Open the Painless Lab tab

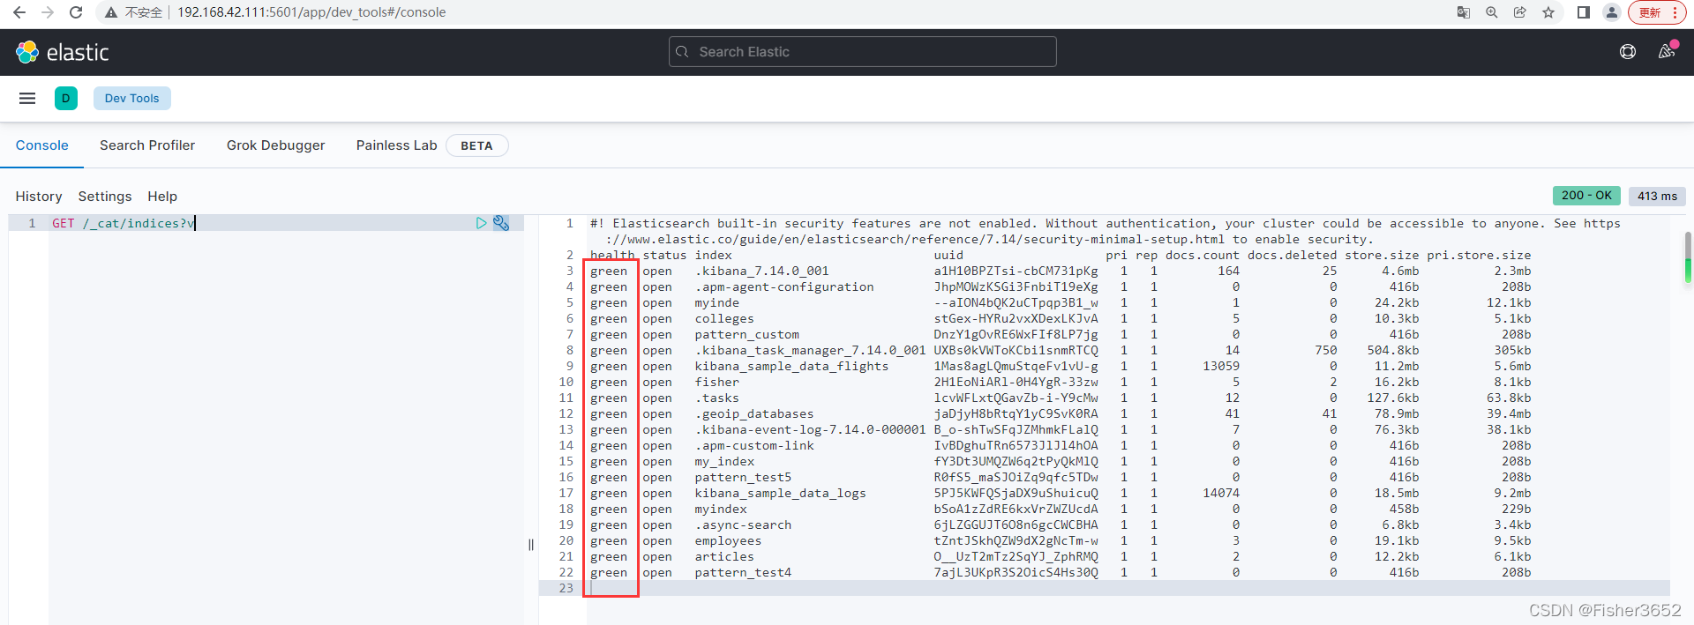pyautogui.click(x=396, y=145)
